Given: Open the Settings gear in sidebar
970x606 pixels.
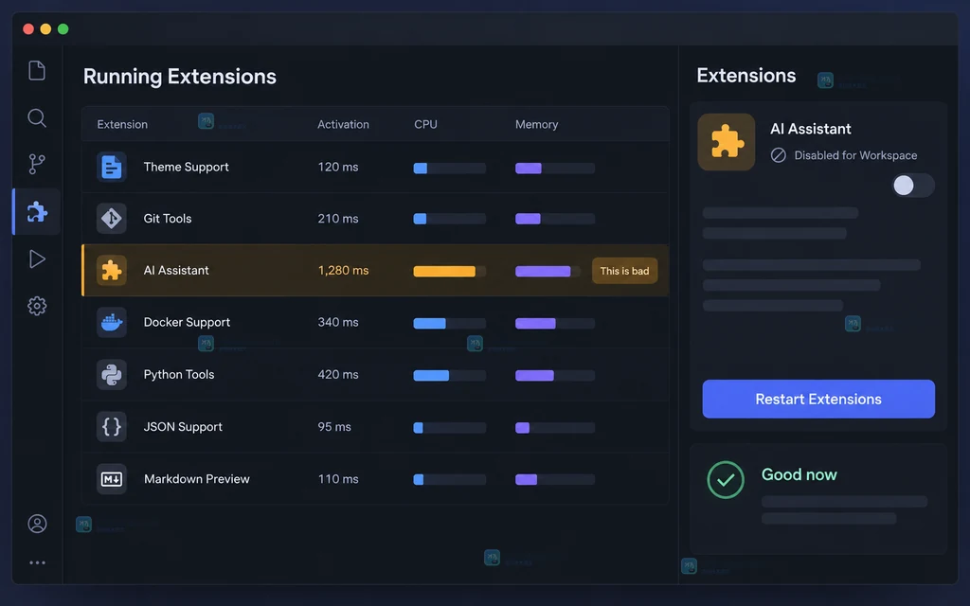Looking at the screenshot, I should click(x=37, y=306).
